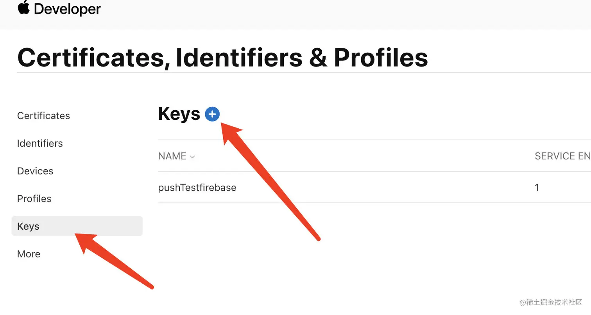Sort by the NAME column header
This screenshot has height=315, width=591.
pyautogui.click(x=172, y=156)
